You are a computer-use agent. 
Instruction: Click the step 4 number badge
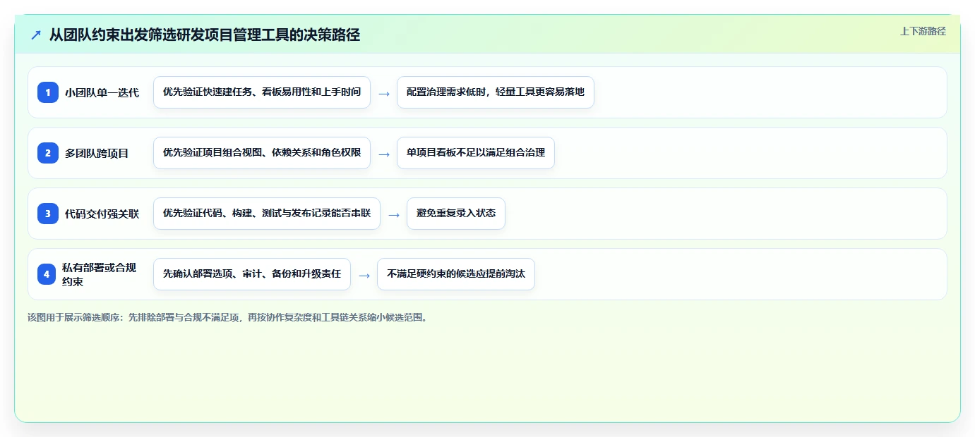click(47, 274)
